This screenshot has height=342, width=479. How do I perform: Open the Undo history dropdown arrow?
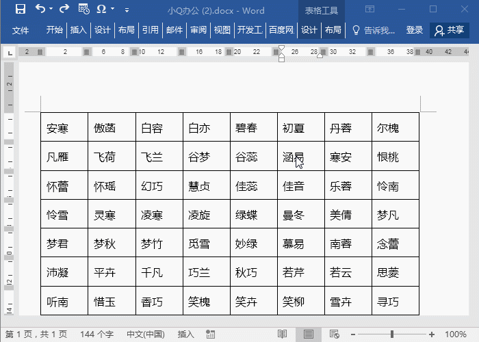point(51,9)
